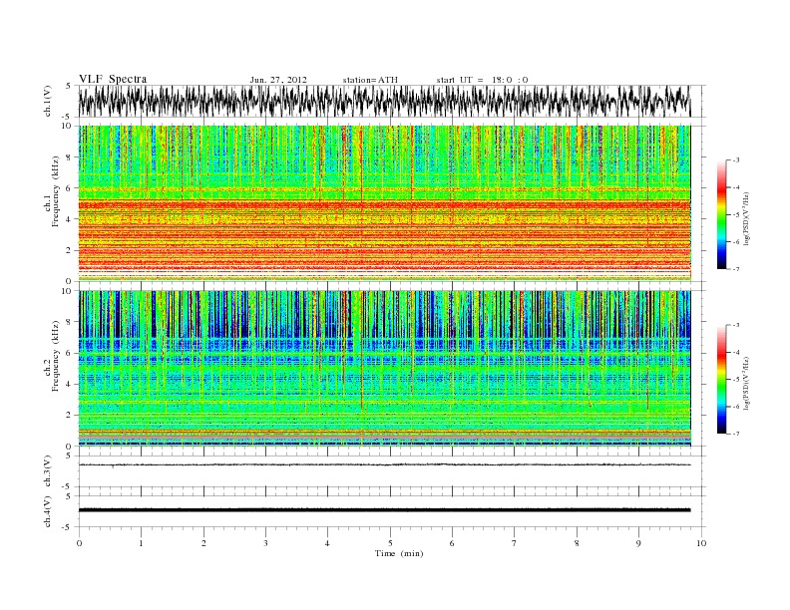Viewport: 790px width, 610px height.
Task: Click the ch.1 voltage waveform trace panel
Action: pyautogui.click(x=392, y=101)
